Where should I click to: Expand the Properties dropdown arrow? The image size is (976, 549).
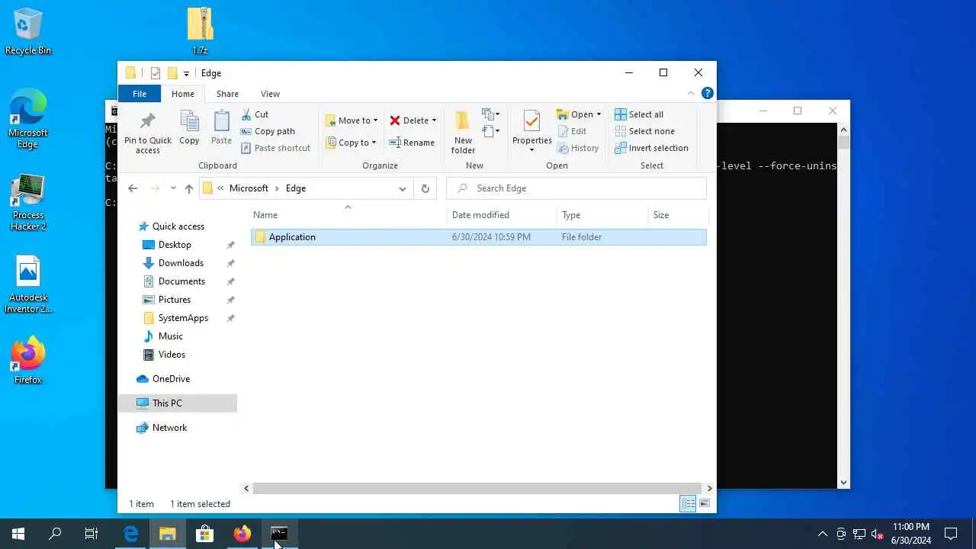532,149
